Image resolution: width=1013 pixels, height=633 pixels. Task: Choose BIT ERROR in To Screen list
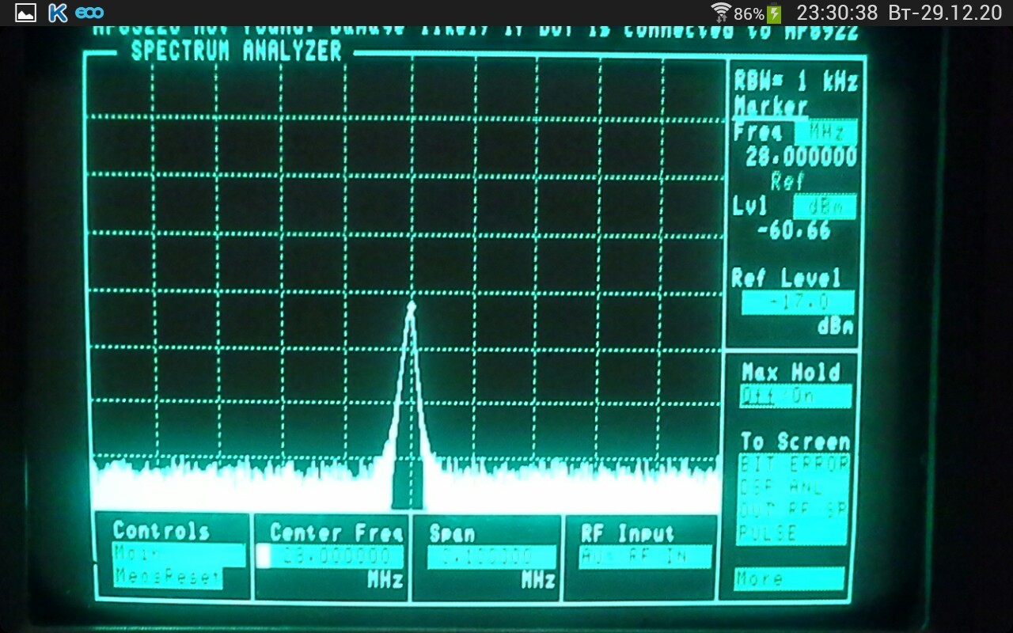point(794,464)
